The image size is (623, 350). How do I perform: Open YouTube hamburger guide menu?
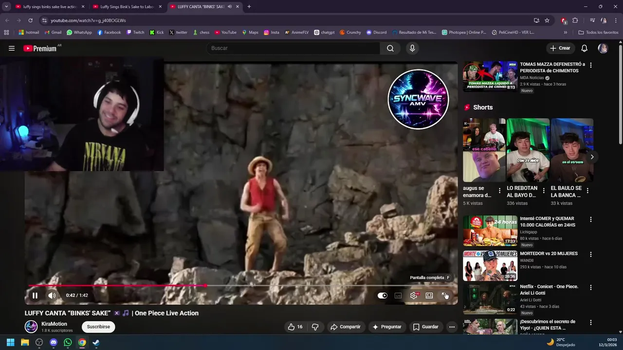pos(12,48)
